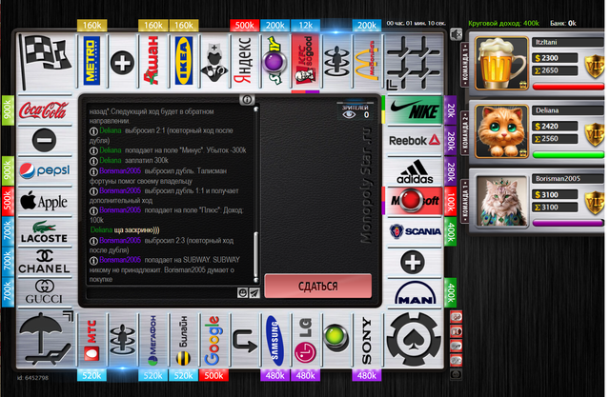Open the KFC property cell
Viewport: 610px width, 397px height.
click(x=306, y=61)
